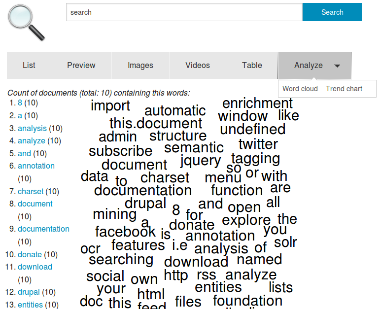The width and height of the screenshot is (381, 309).
Task: Select the Images tab
Action: pyautogui.click(x=140, y=66)
